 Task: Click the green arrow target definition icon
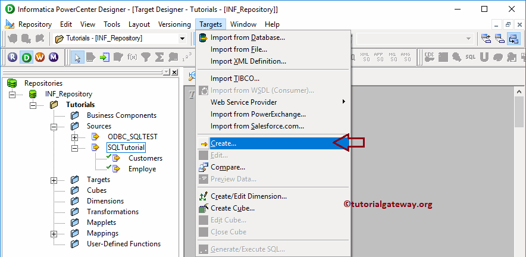tap(104, 57)
